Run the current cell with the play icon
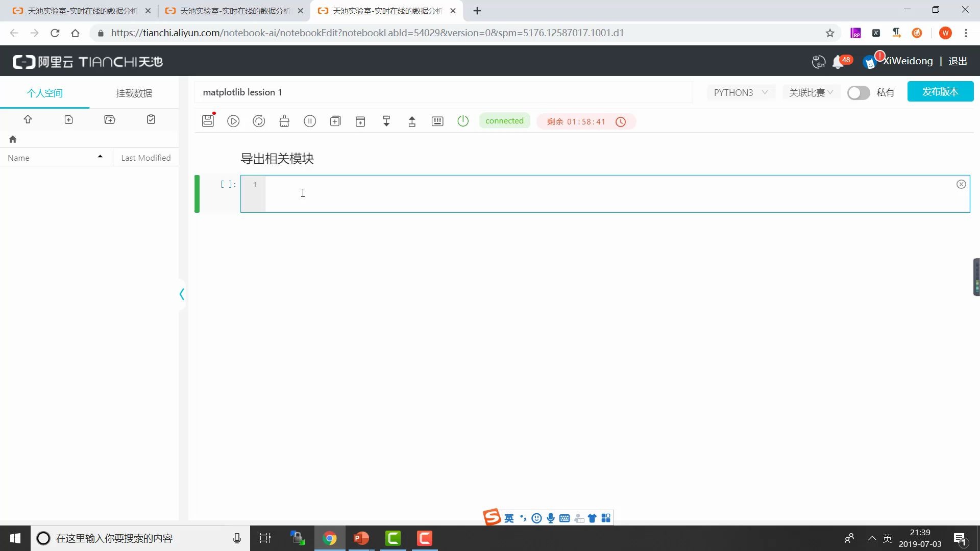 233,121
